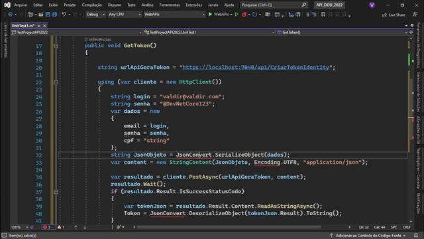
Task: Click the new project toolbar icon
Action: coord(30,15)
